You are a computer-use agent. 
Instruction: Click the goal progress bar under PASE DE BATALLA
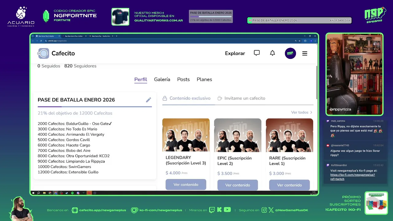95,107
